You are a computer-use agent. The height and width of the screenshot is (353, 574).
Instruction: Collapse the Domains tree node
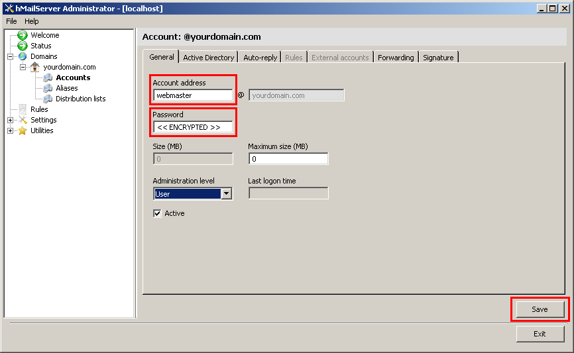coord(10,56)
